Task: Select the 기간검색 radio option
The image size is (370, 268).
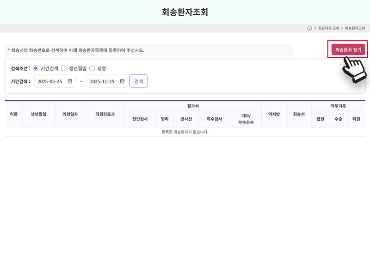Action: (x=36, y=68)
